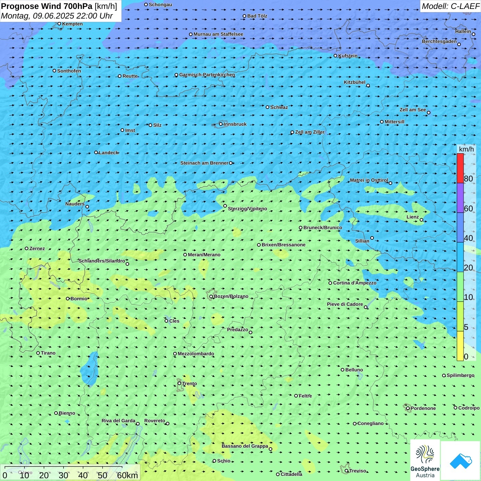481x481 pixels.
Task: Click the blue mountain-cloud logo in the corner
Action: click(x=461, y=460)
